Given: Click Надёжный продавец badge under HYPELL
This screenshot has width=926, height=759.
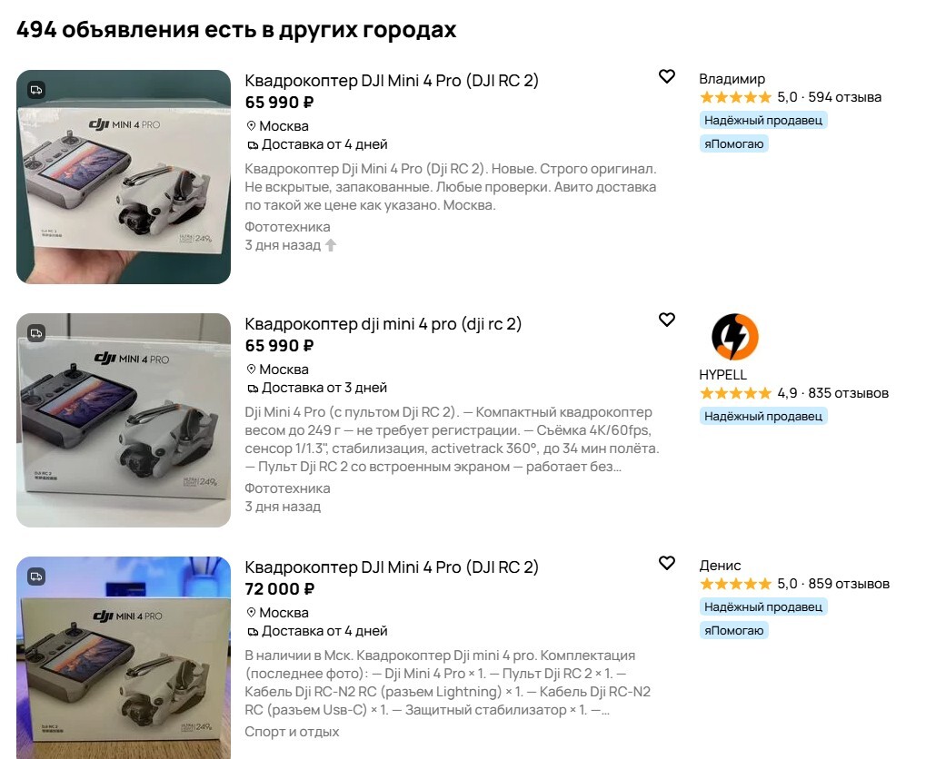Looking at the screenshot, I should [763, 416].
